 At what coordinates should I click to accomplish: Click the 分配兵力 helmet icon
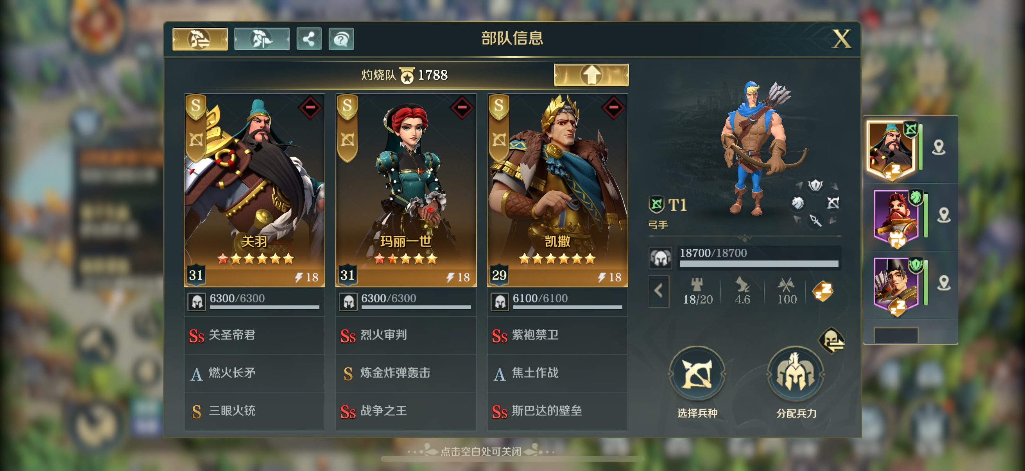click(795, 374)
